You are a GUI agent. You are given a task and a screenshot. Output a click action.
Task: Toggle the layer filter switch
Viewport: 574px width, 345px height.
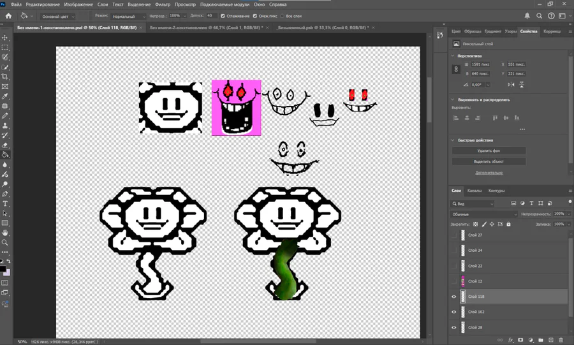click(x=570, y=202)
